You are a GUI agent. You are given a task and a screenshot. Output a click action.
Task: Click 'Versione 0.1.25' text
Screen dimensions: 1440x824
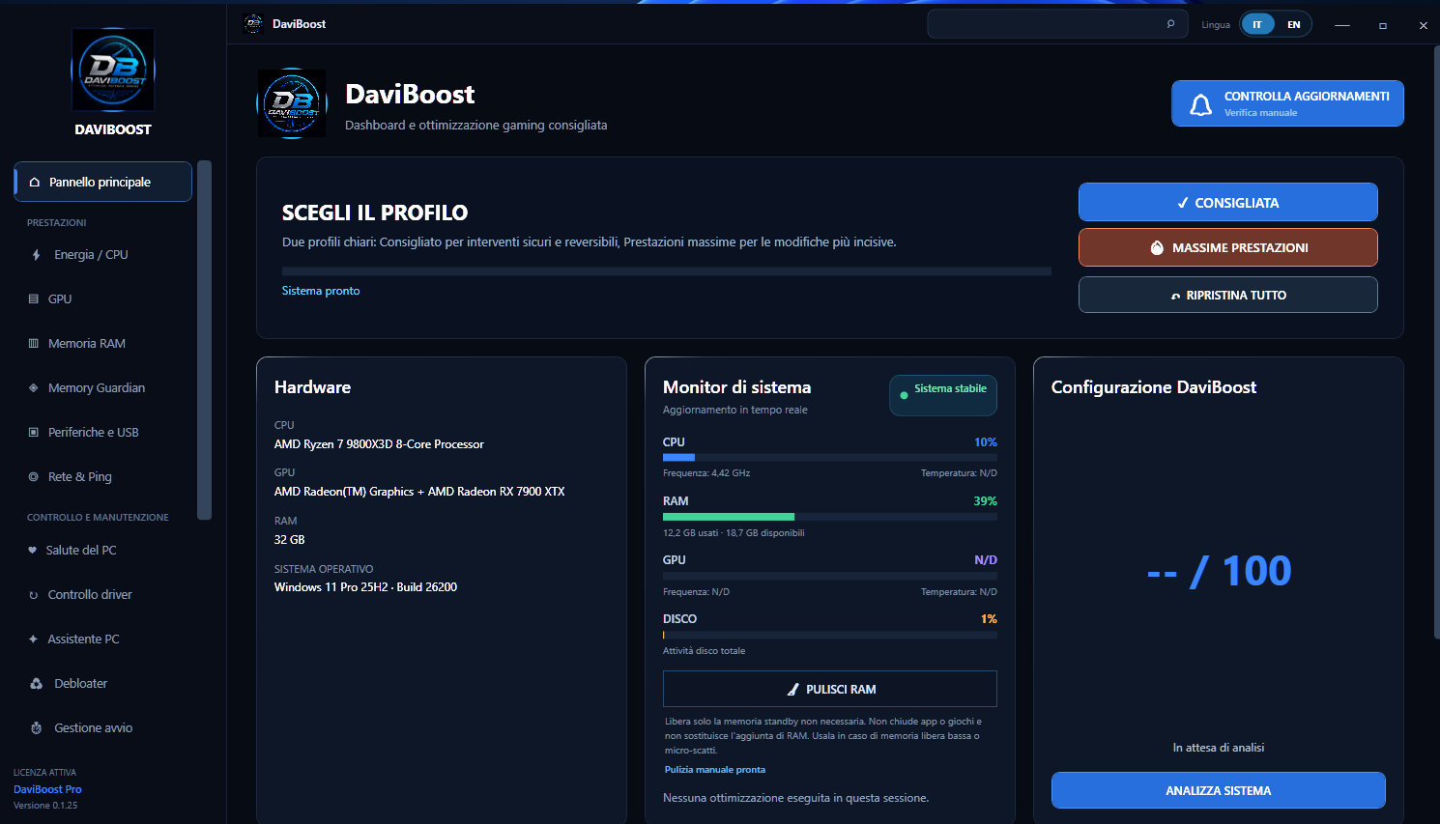[x=45, y=806]
